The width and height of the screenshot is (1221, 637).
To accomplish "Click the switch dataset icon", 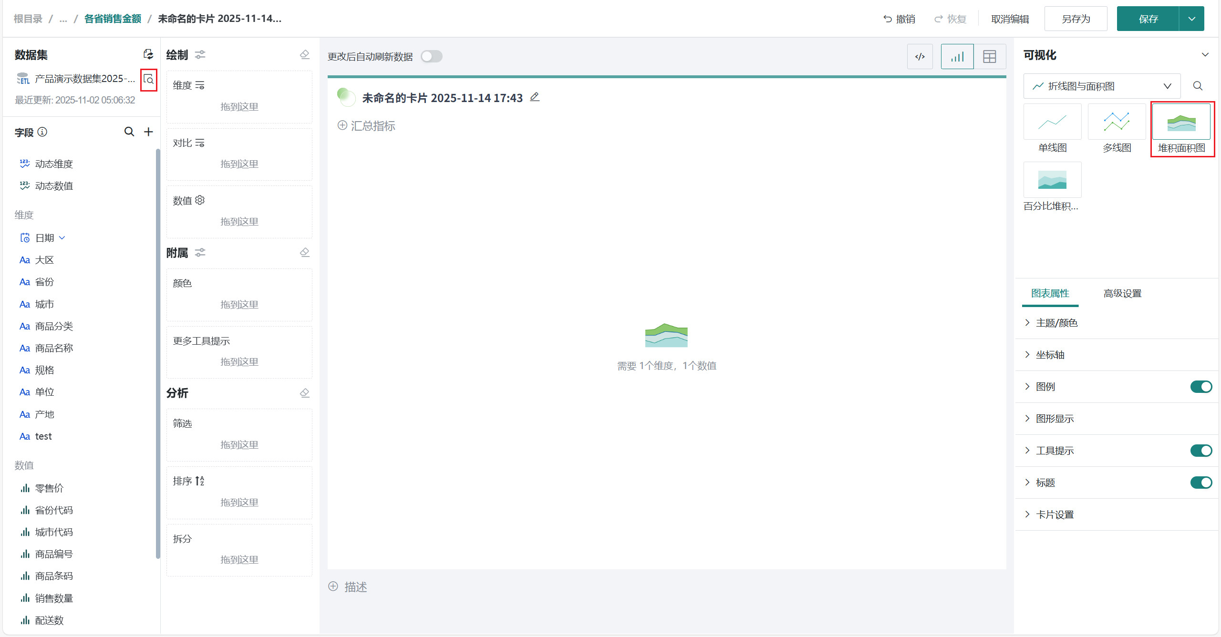I will [148, 54].
